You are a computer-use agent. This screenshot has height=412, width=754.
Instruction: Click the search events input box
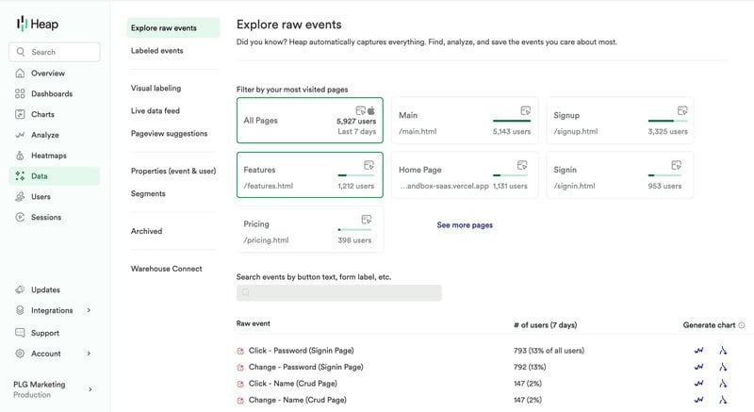[339, 293]
